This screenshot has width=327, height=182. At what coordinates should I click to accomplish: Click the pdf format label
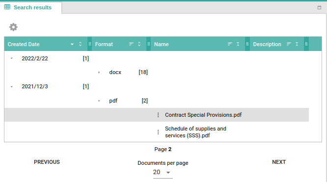[113, 101]
